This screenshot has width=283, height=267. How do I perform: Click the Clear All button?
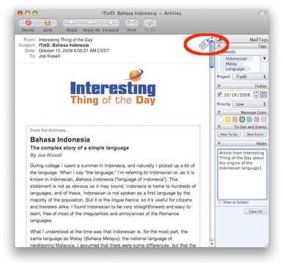(256, 211)
